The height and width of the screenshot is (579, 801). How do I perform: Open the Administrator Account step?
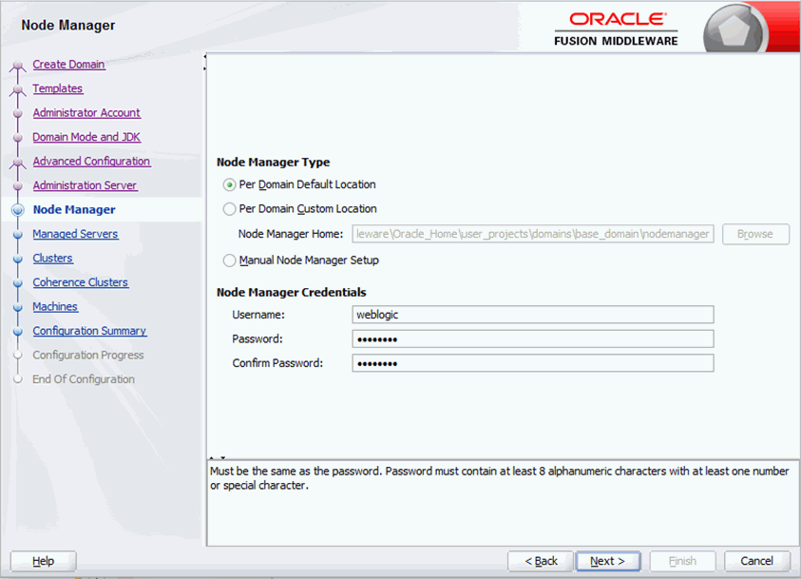pos(86,113)
